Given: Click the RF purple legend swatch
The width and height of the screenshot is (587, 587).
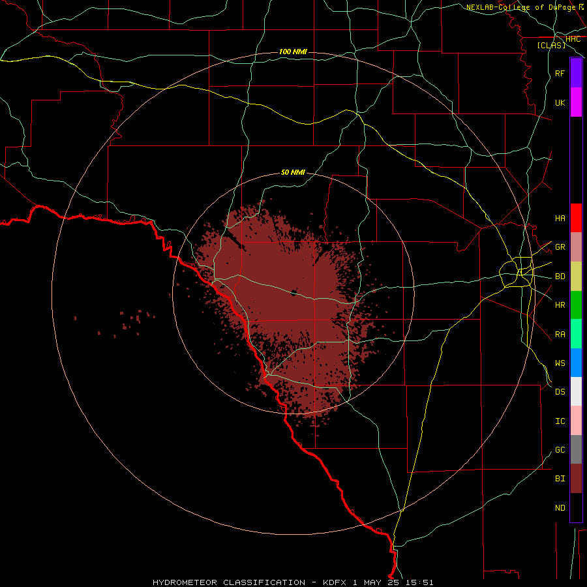Looking at the screenshot, I should pyautogui.click(x=576, y=73).
